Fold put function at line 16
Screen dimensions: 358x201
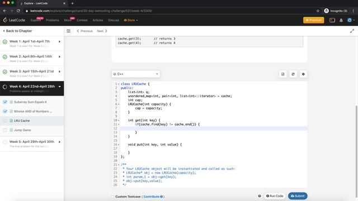[119, 145]
